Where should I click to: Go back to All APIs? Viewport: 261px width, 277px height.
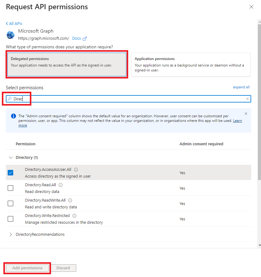[14, 23]
